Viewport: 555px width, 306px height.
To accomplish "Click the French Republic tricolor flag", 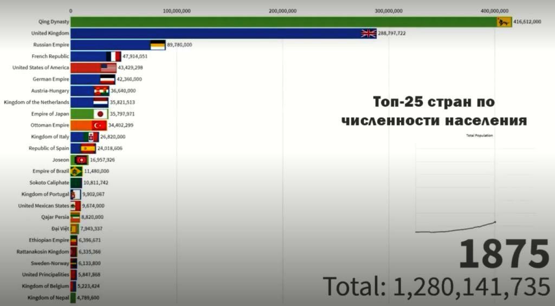I will pyautogui.click(x=114, y=56).
